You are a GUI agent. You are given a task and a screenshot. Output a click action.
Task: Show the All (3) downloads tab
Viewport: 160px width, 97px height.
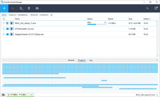tap(4, 15)
